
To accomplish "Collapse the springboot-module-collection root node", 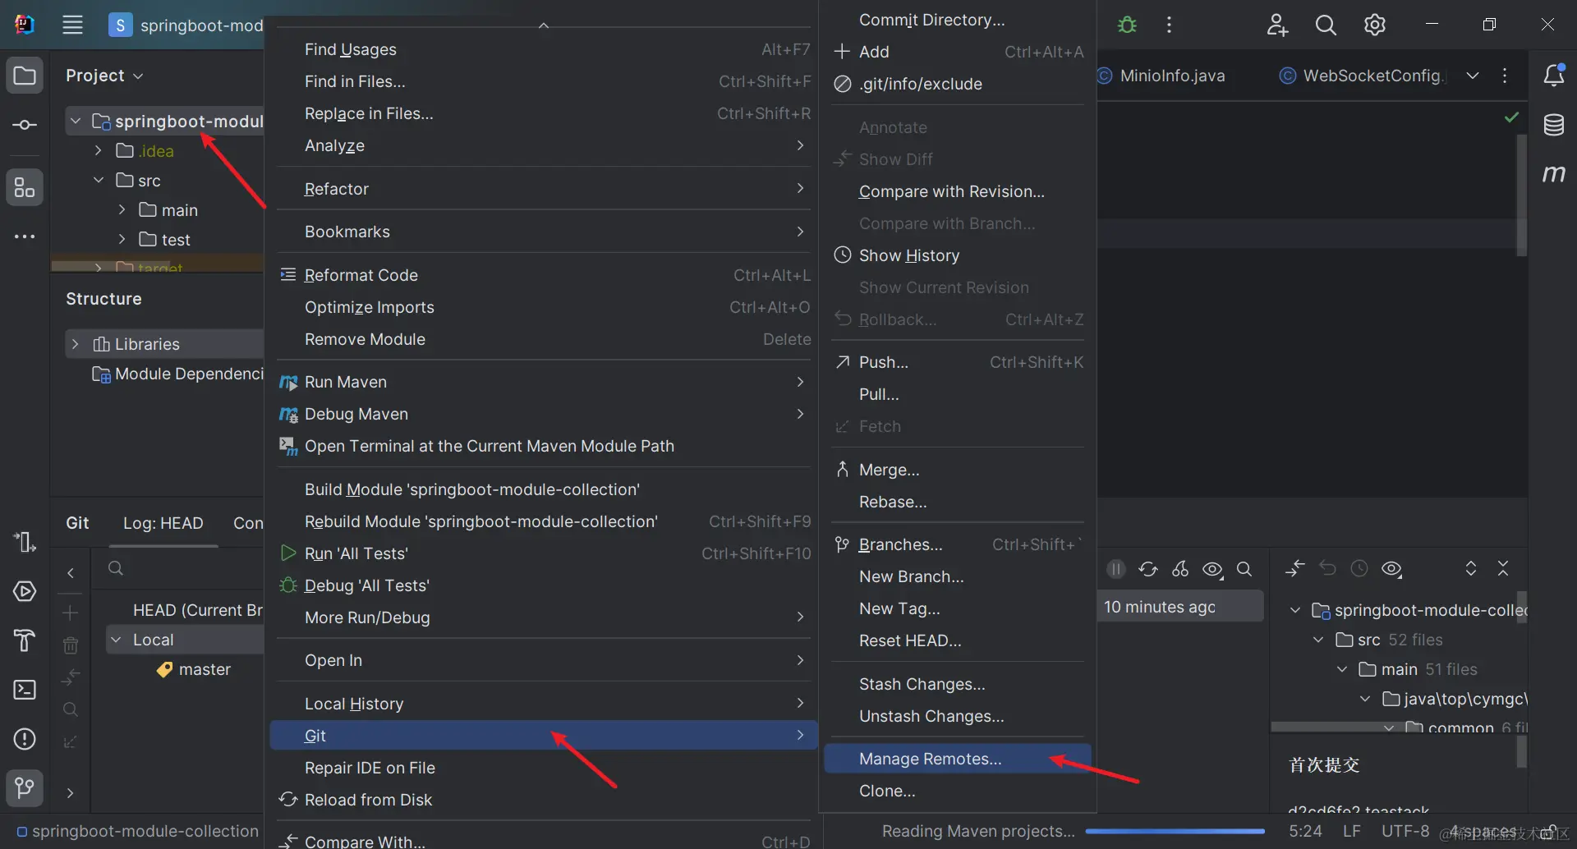I will tap(76, 122).
